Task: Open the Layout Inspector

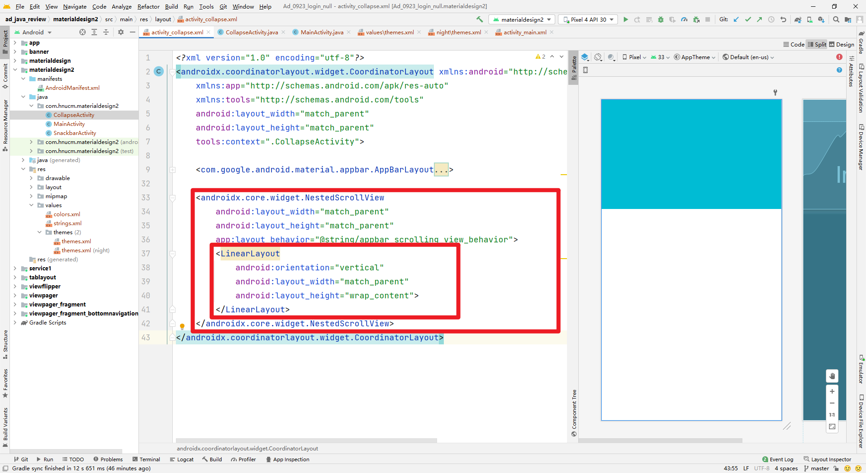Action: [827, 459]
